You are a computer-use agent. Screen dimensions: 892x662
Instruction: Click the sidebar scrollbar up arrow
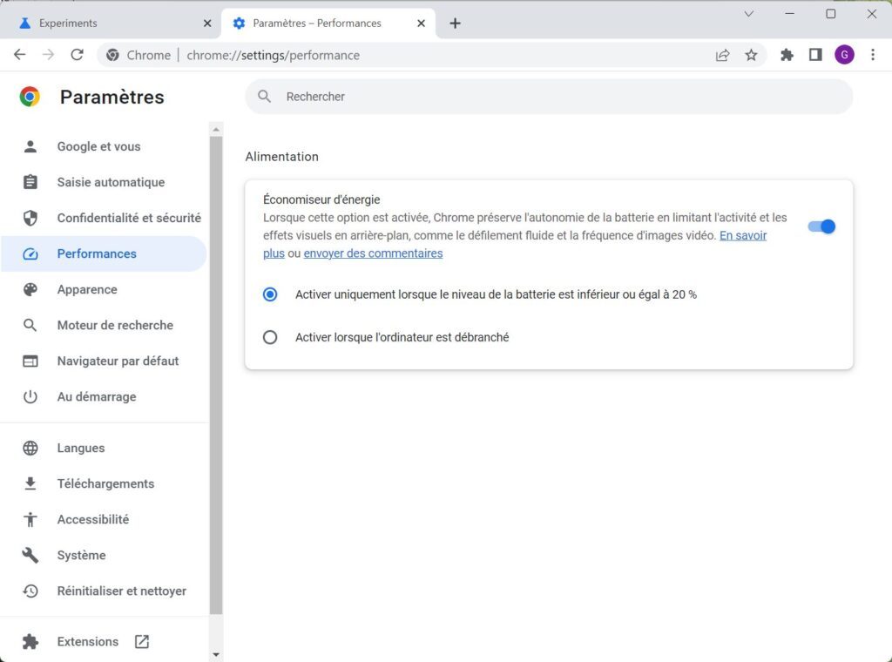[x=216, y=130]
